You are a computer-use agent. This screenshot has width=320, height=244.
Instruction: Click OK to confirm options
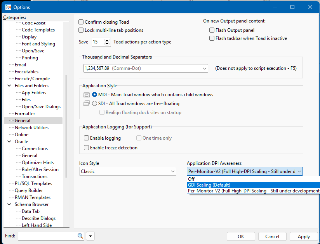(x=241, y=237)
